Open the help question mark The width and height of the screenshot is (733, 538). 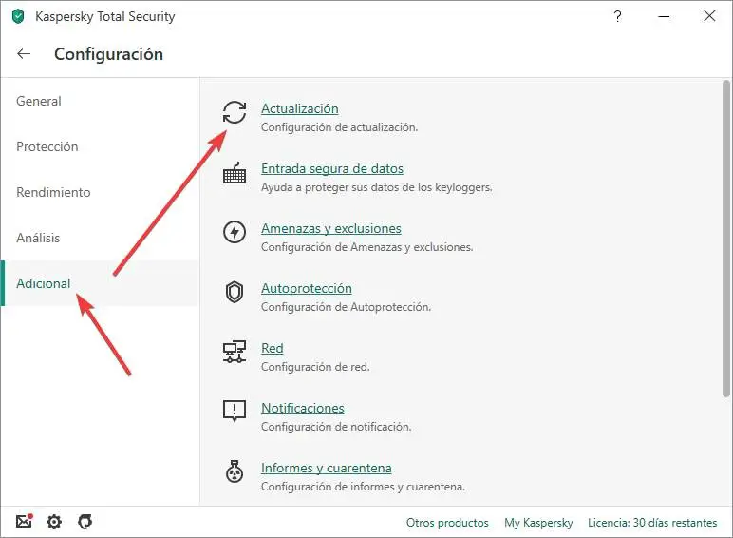(617, 16)
